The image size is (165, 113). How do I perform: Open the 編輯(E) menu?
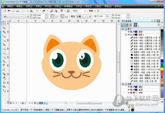(x=20, y=6)
